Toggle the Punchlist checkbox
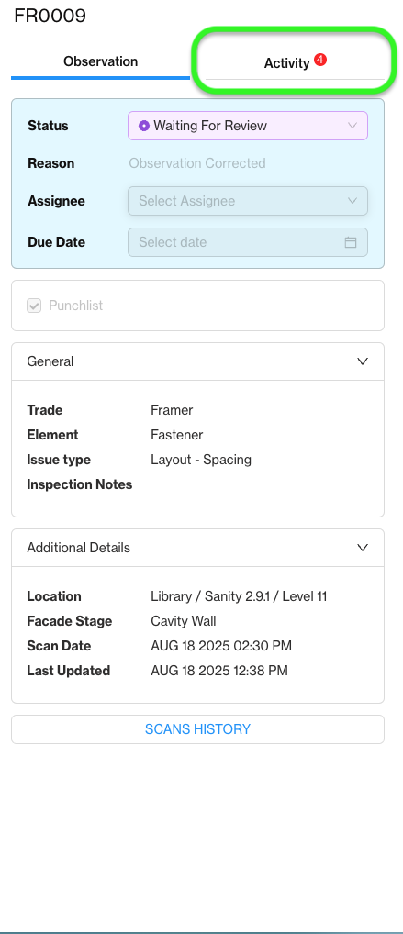403x934 pixels. coord(34,306)
